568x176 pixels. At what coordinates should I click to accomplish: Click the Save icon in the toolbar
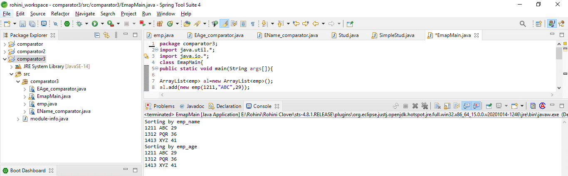22,24
